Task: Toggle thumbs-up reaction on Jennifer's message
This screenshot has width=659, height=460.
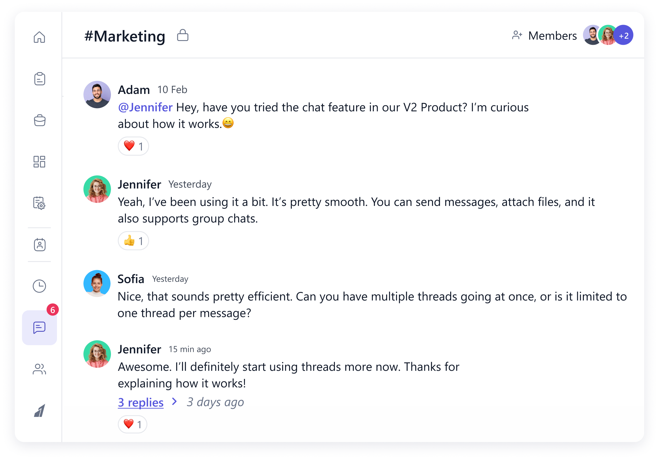Action: click(133, 241)
